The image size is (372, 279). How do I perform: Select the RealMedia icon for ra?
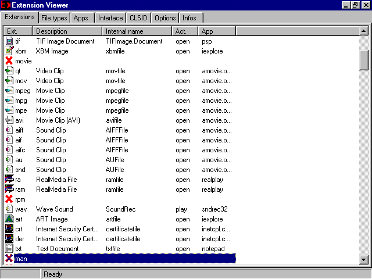tap(9, 180)
